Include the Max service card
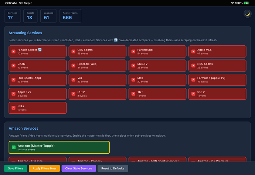 click(157, 80)
